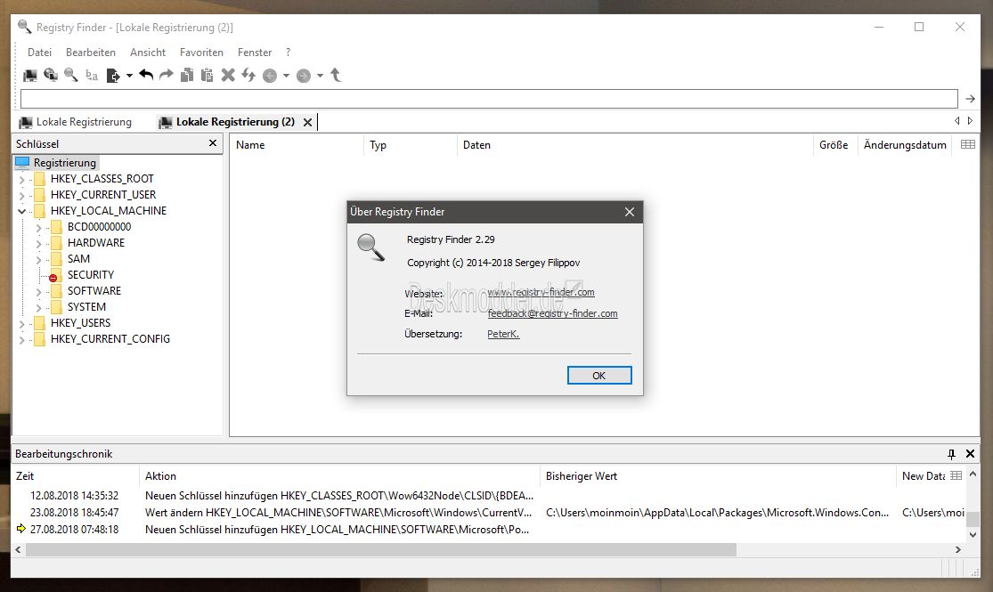Image resolution: width=993 pixels, height=592 pixels.
Task: Expand HKEY_CURRENT_USER node
Action: point(21,196)
